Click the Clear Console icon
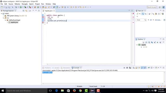166x93 pixels. [134, 68]
